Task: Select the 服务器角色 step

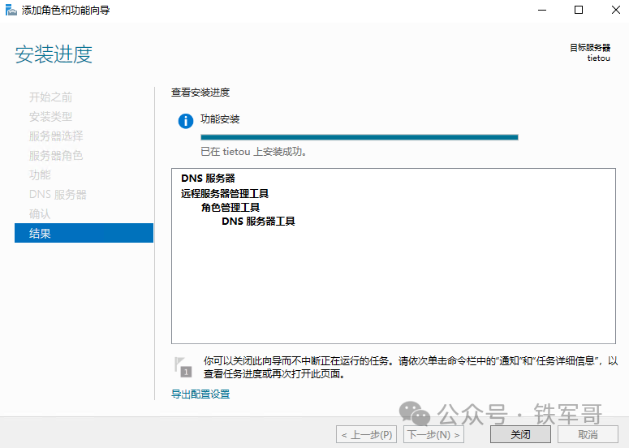Action: [56, 155]
